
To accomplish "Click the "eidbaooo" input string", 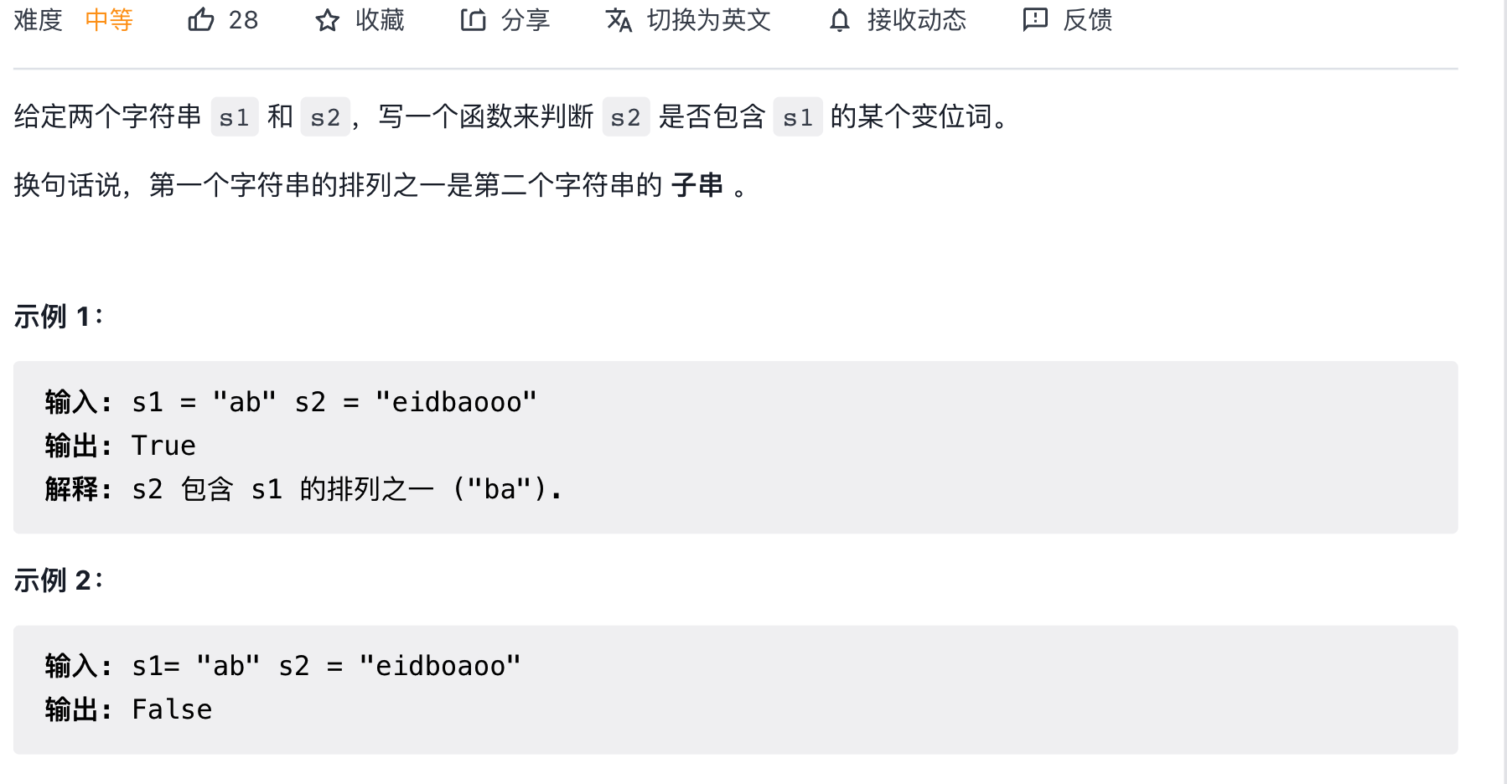I will [456, 402].
